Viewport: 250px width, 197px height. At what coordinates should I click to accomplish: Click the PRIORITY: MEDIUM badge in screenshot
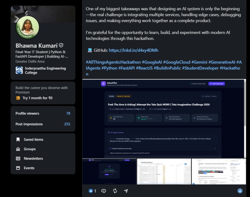[x=124, y=96]
